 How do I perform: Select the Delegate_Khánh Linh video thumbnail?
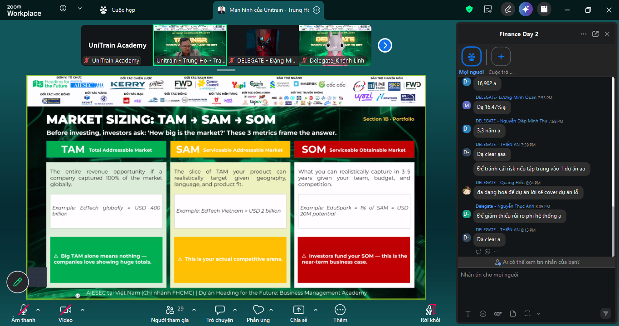(x=335, y=45)
